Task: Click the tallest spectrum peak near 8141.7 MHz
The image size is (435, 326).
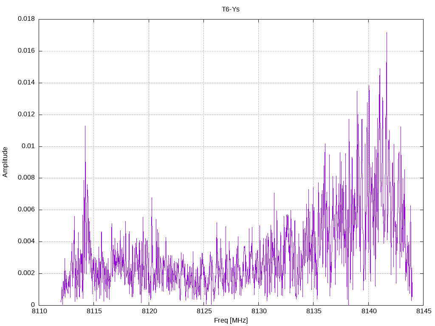Action: point(387,33)
